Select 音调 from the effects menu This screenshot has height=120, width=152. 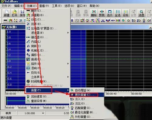48,59
